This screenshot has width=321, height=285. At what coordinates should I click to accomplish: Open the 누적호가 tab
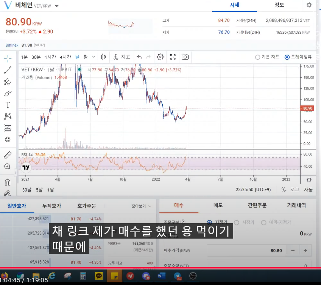51,206
